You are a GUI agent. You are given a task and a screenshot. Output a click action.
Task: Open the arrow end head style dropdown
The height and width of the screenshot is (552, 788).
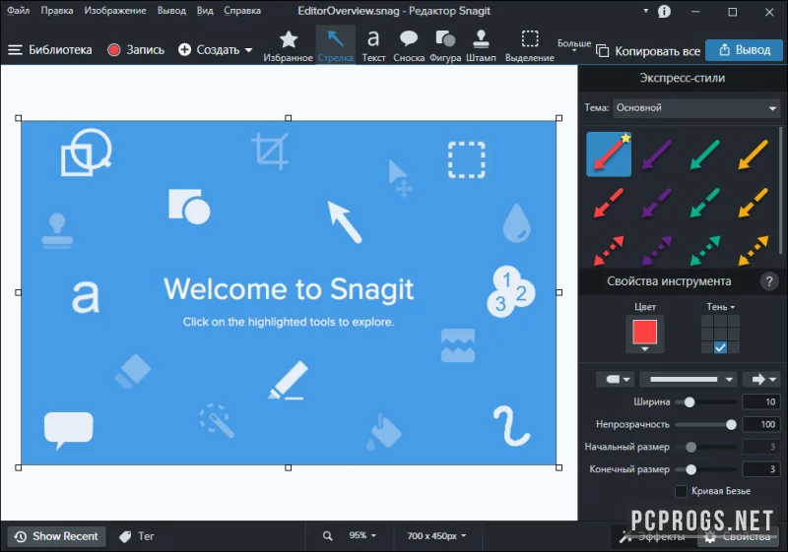[x=761, y=380]
